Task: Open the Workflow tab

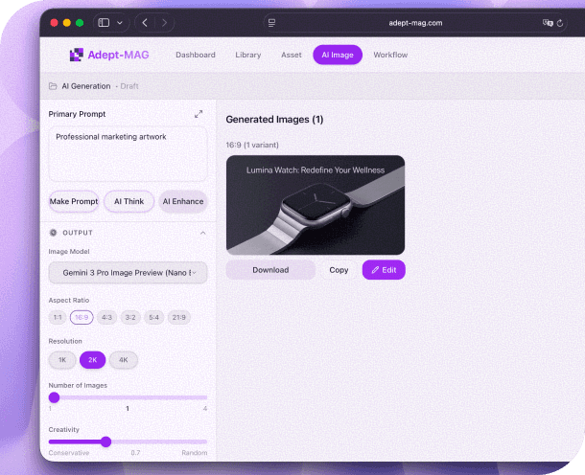Action: (390, 55)
